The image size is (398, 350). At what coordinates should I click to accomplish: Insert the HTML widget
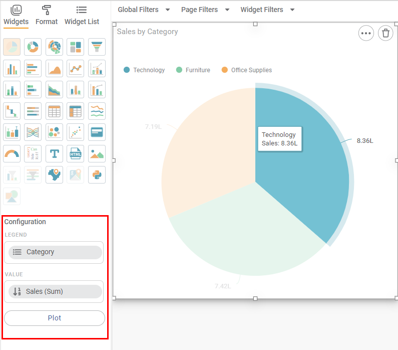point(76,154)
